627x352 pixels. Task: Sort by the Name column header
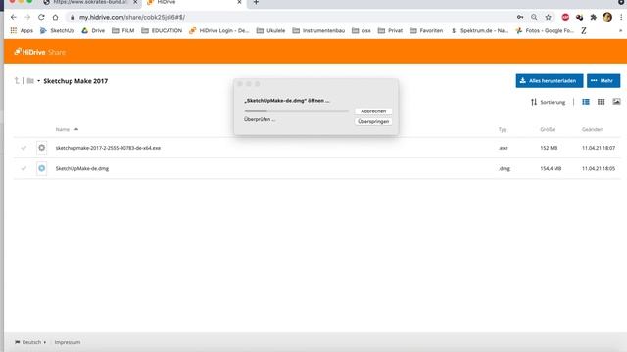click(x=63, y=129)
